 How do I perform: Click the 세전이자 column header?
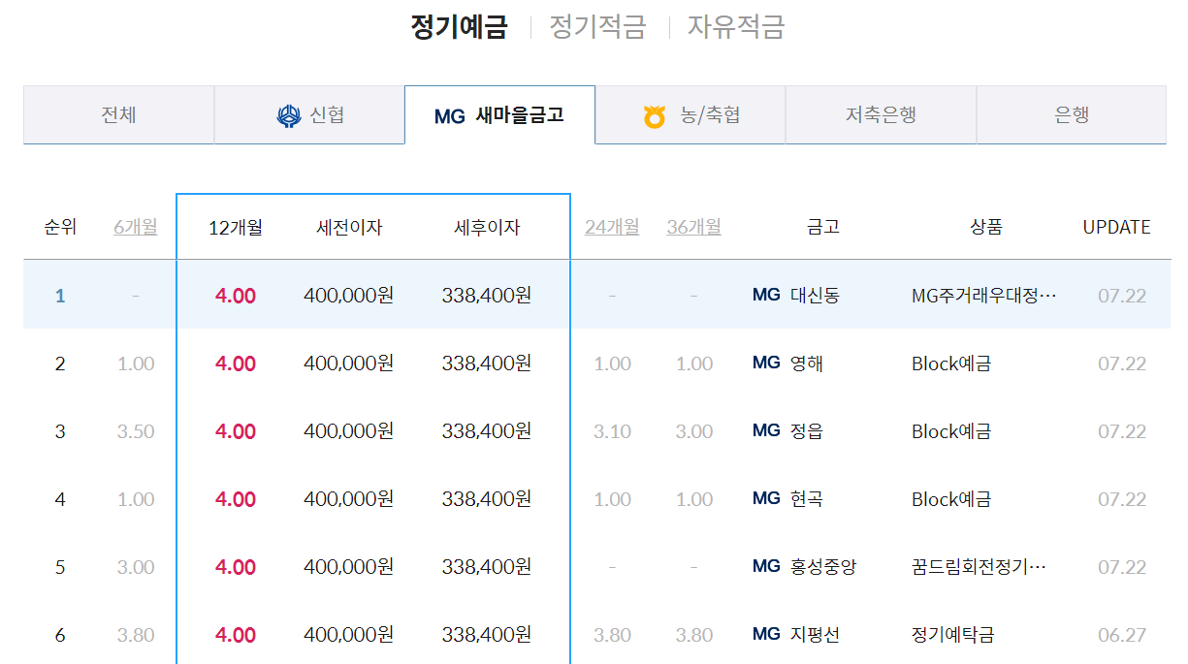349,228
